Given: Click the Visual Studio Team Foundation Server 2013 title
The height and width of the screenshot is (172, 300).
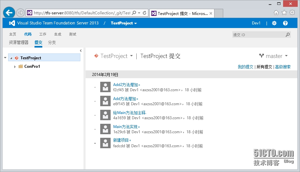Looking at the screenshot, I should tap(58, 23).
